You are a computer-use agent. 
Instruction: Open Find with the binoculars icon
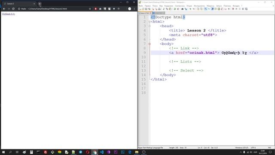(182, 9)
